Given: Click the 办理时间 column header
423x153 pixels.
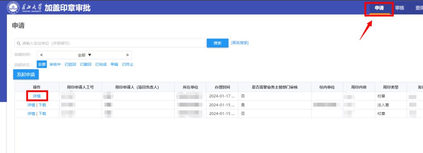Looking at the screenshot, I should coord(222,87).
